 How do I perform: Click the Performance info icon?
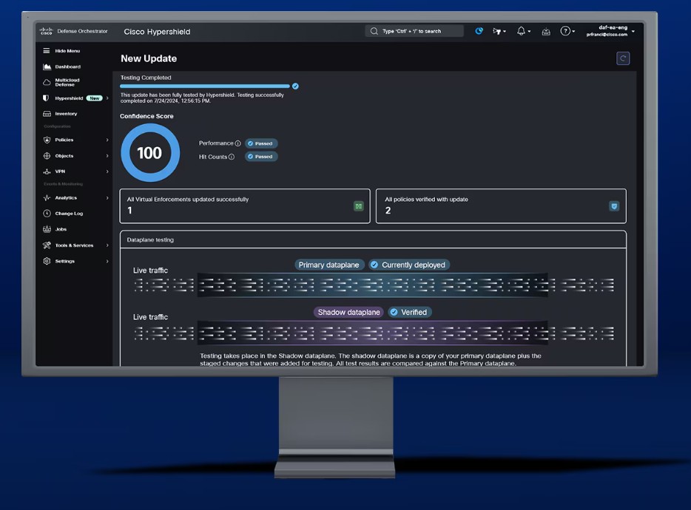point(237,143)
